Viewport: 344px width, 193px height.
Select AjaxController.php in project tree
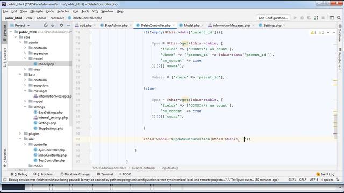(52, 150)
